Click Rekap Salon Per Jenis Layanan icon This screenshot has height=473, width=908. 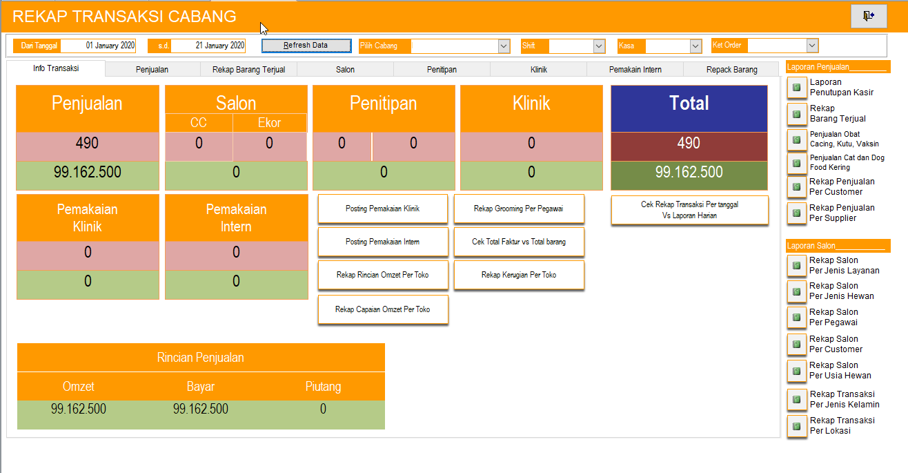pyautogui.click(x=796, y=266)
